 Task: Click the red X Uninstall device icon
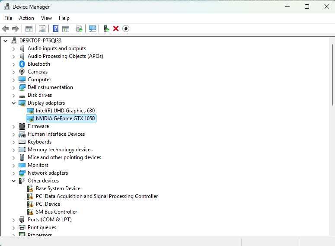(x=116, y=29)
